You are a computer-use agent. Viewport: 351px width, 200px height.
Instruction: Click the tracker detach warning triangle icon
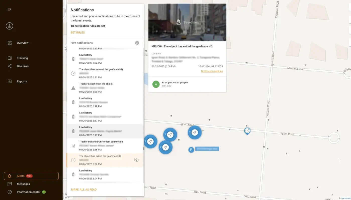[x=73, y=88]
